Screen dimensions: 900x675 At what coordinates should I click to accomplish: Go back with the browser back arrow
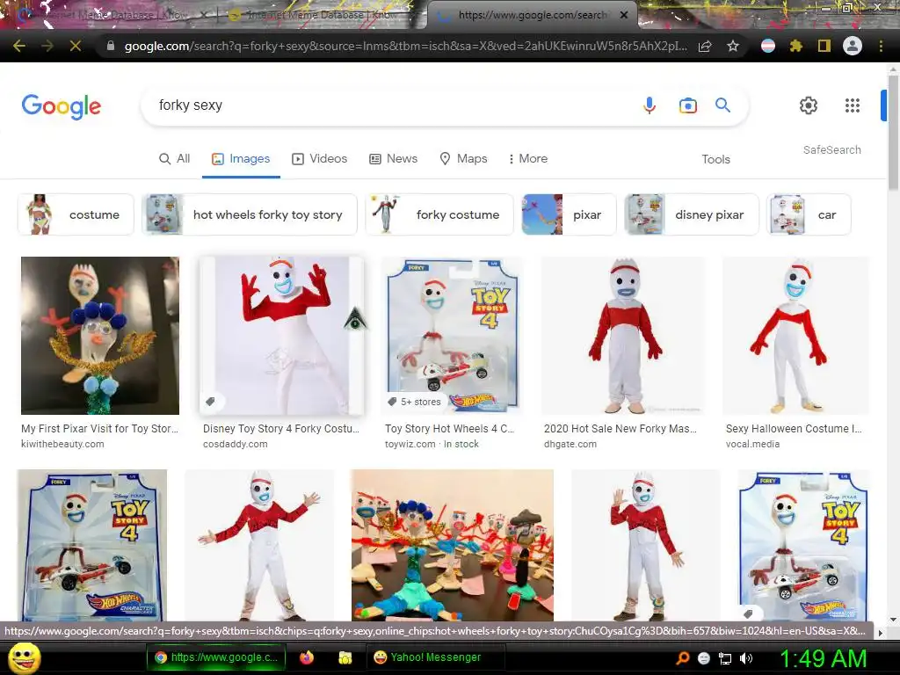click(x=19, y=46)
